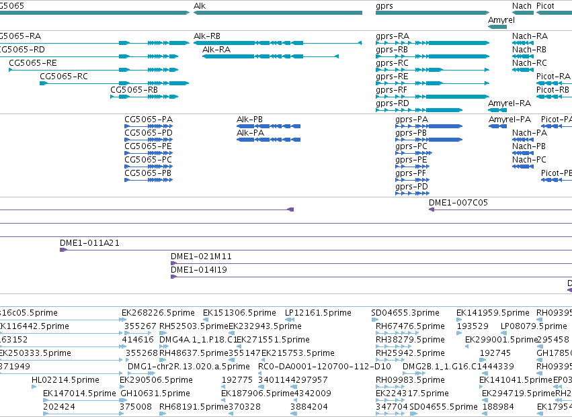Screen dimensions: 572x417
Task: Click transcript gprs-RB
Action: (x=432, y=56)
